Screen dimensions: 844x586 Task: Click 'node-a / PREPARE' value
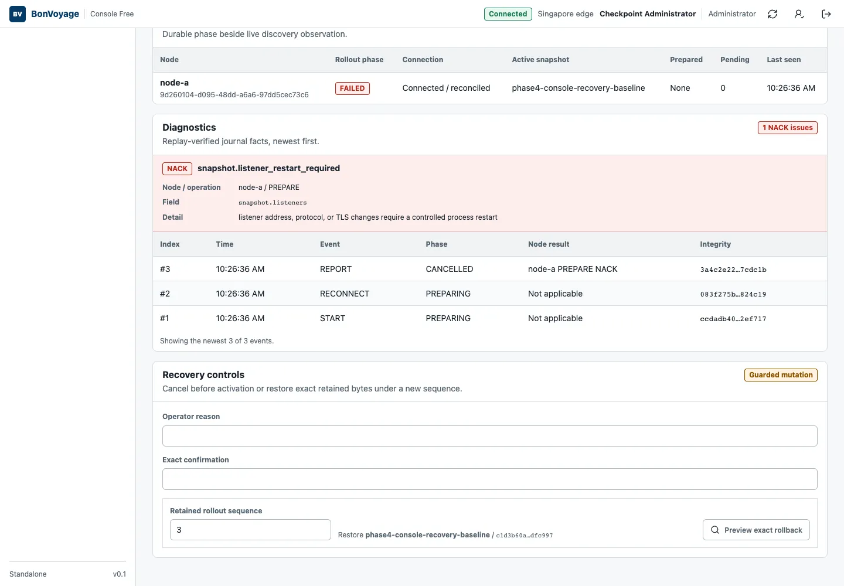click(269, 188)
